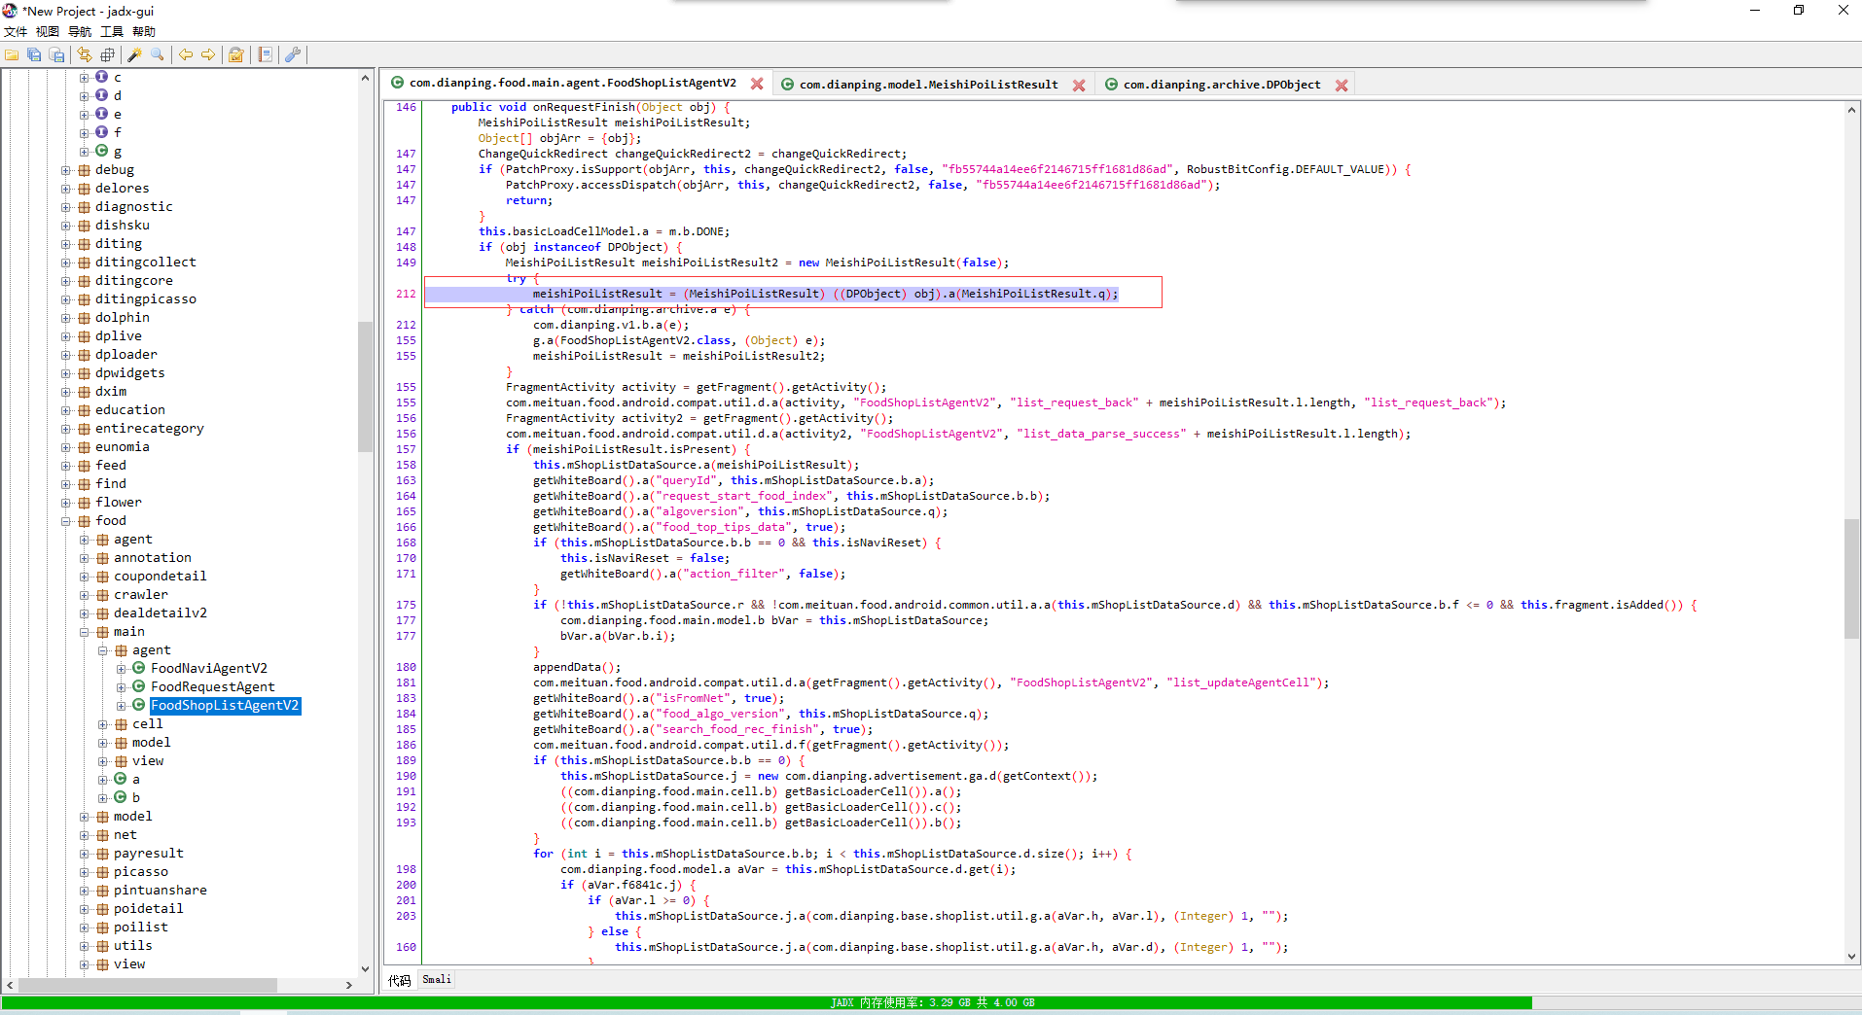
Task: Open text search with the wand icon
Action: click(x=134, y=55)
